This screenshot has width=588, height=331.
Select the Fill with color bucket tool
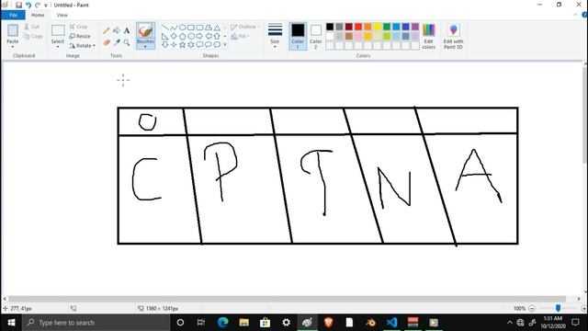(117, 30)
